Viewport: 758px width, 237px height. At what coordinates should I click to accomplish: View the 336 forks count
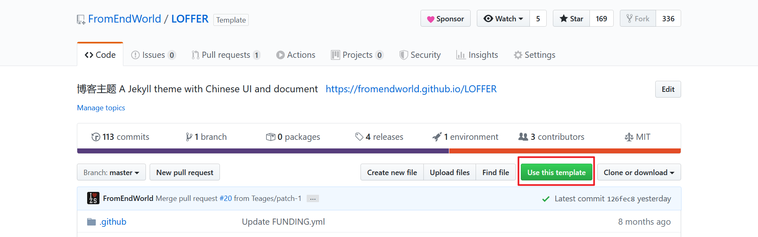coord(668,18)
